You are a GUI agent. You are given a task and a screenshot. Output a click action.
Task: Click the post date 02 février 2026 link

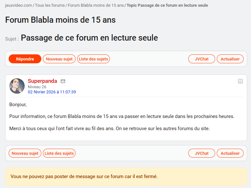click(52, 92)
